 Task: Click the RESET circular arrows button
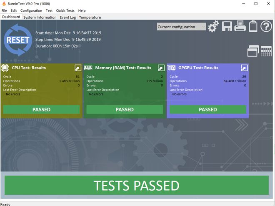tap(18, 40)
